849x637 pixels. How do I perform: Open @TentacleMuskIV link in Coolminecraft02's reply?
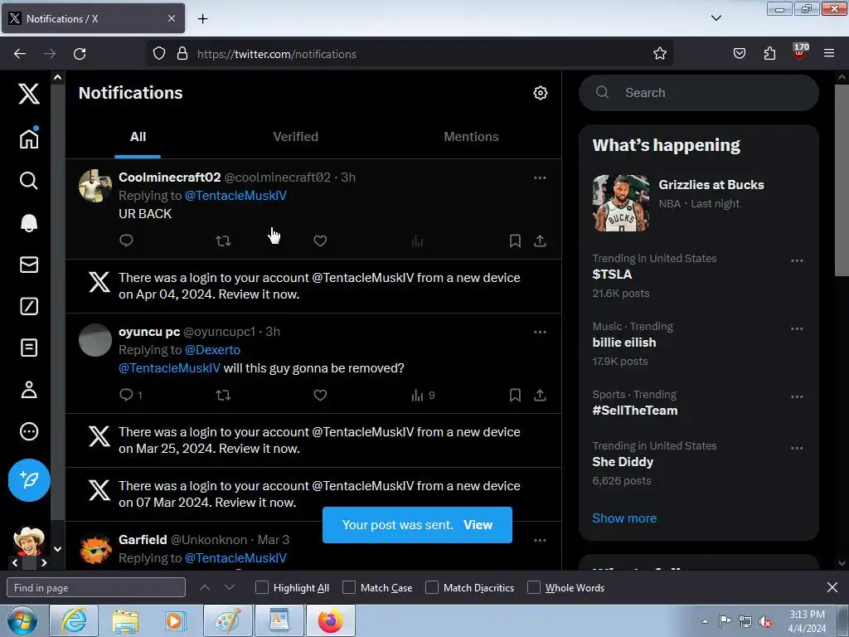[235, 196]
